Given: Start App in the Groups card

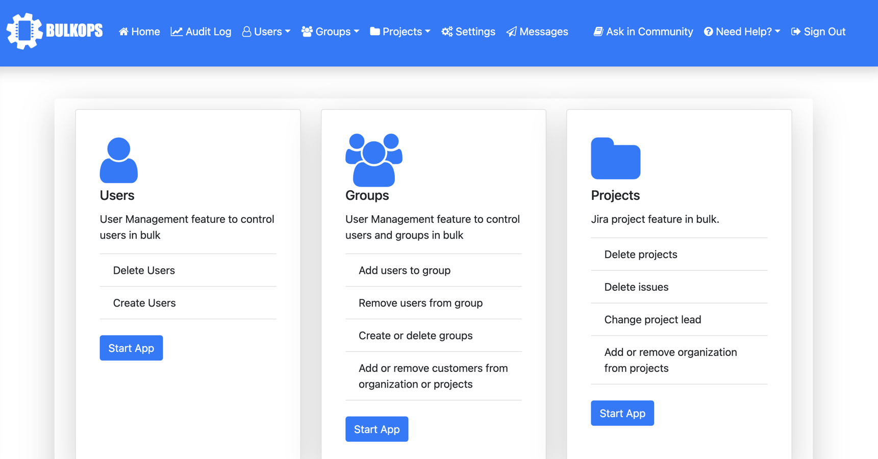Looking at the screenshot, I should click(x=377, y=429).
